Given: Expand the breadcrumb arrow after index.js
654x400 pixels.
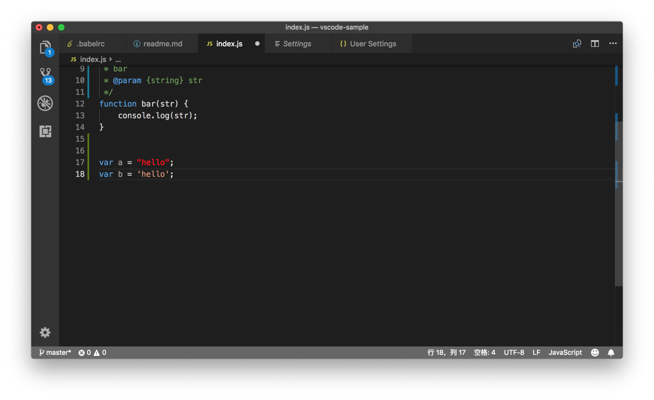Looking at the screenshot, I should tap(111, 59).
